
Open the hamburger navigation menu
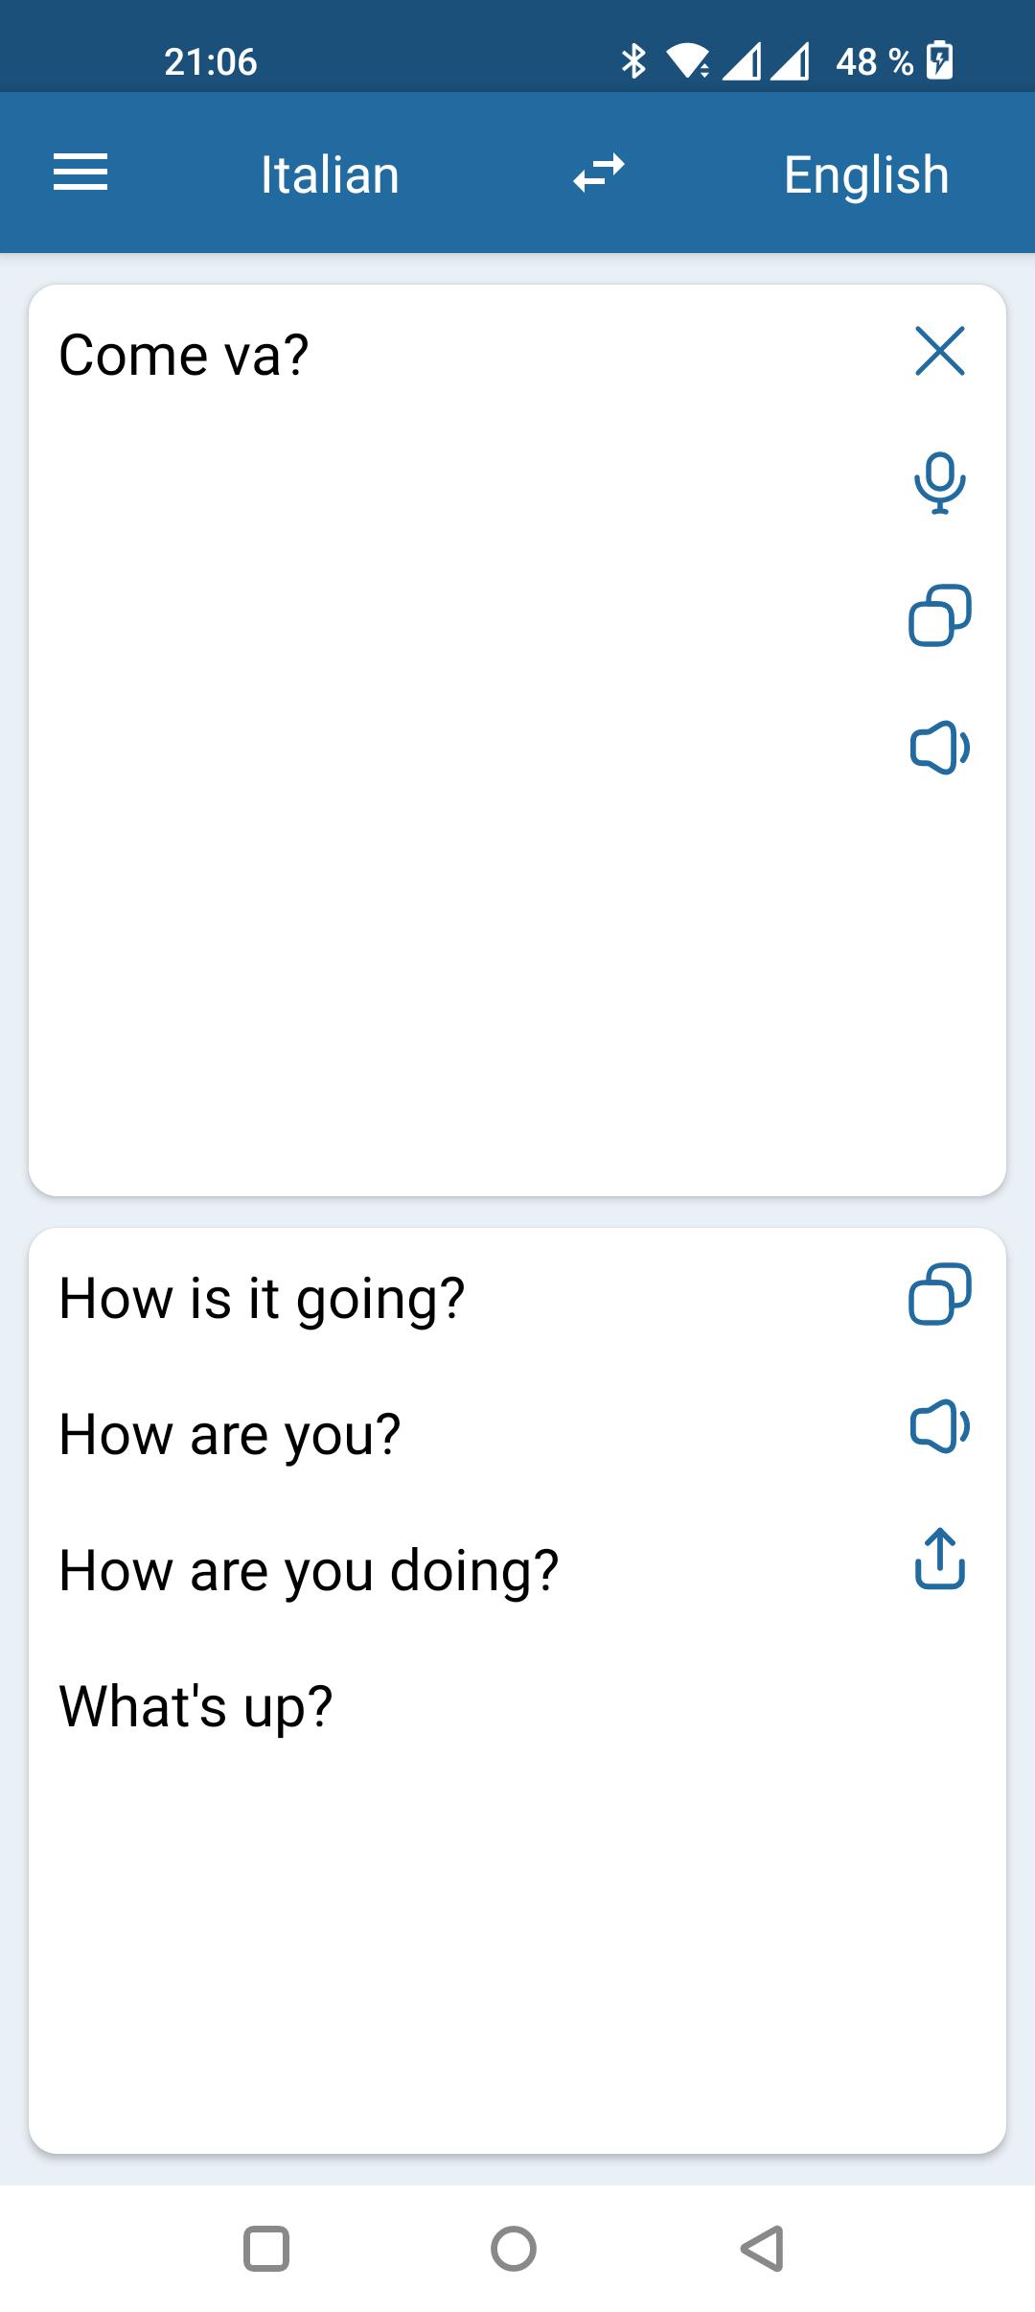click(x=80, y=173)
